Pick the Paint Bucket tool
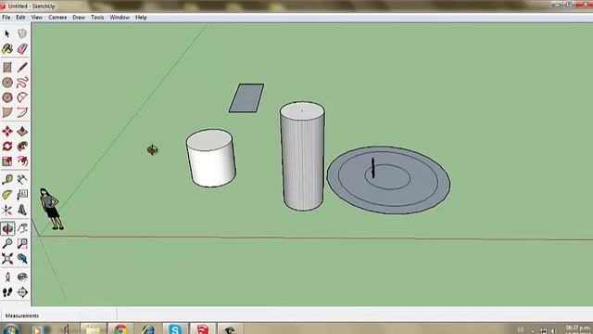593x334 pixels. [7, 49]
